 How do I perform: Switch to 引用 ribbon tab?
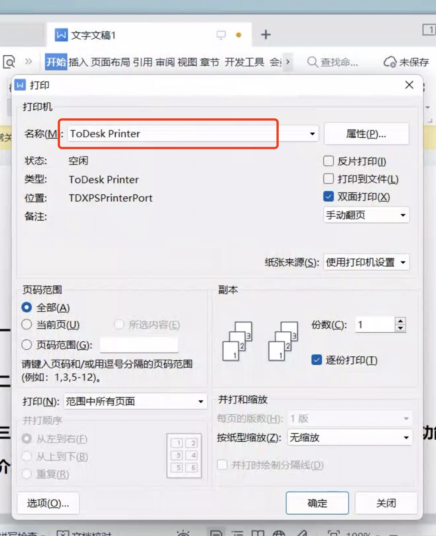[x=143, y=62]
